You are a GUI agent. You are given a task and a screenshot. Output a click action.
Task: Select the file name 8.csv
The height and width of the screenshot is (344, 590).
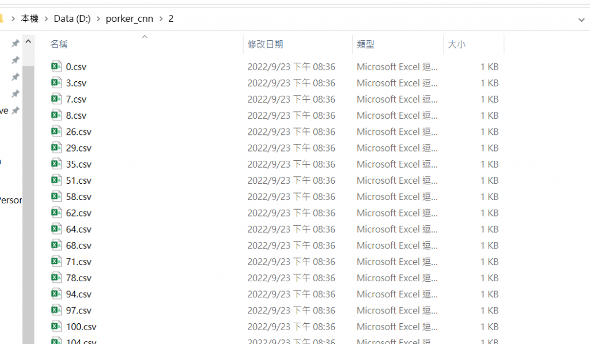click(x=76, y=115)
